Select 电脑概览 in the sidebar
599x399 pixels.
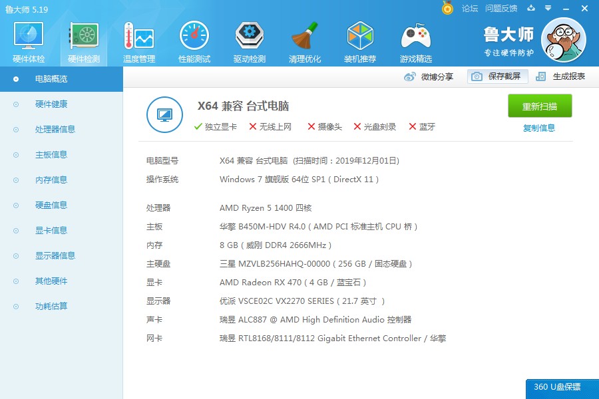click(61, 79)
